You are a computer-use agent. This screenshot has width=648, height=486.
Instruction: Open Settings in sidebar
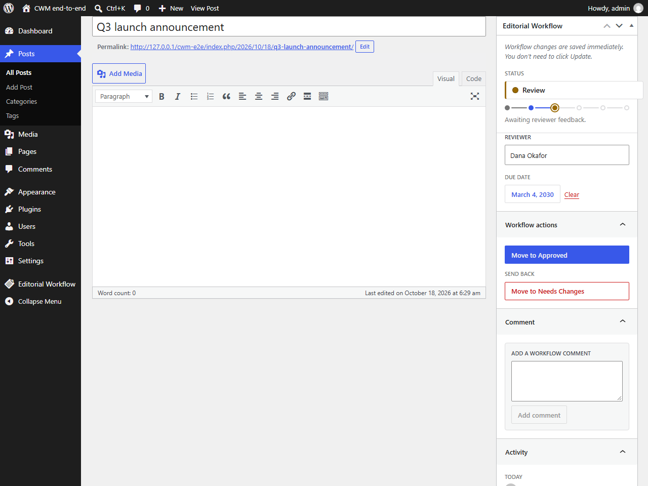coord(40,261)
